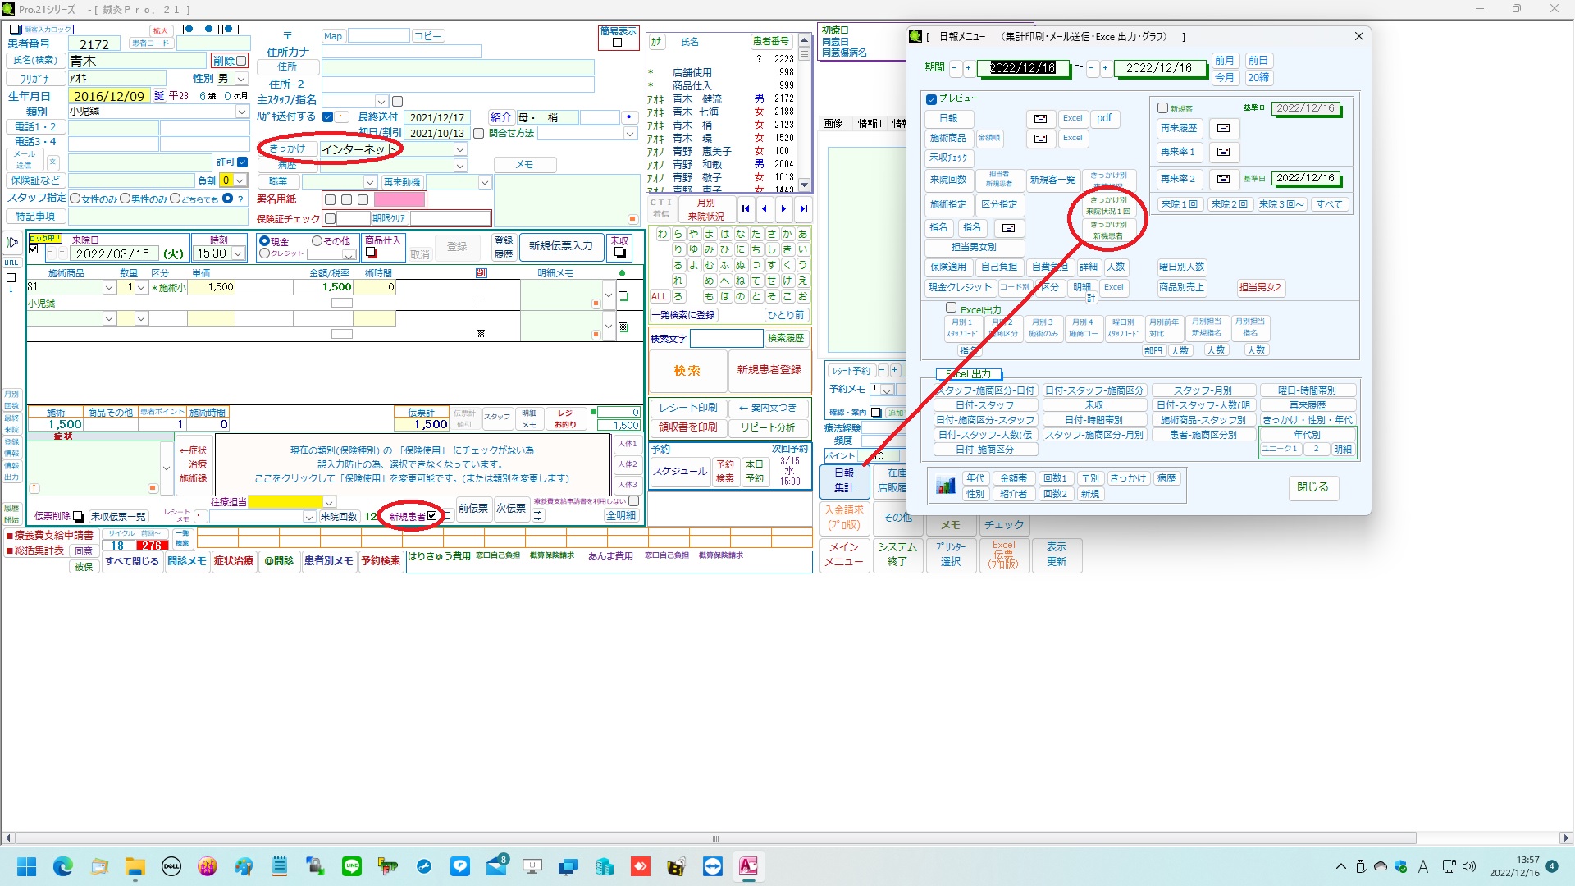Open メインメニュー button
Image resolution: width=1575 pixels, height=886 pixels.
tap(844, 555)
